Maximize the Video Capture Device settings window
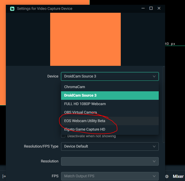The height and width of the screenshot is (181, 185). pyautogui.click(x=151, y=8)
